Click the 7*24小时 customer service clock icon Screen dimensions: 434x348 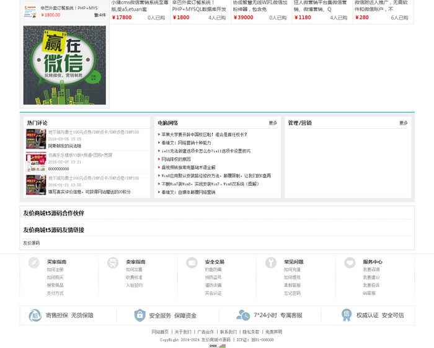coord(243,315)
